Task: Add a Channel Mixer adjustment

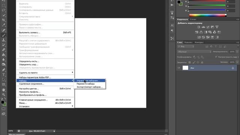Action: pos(214,32)
